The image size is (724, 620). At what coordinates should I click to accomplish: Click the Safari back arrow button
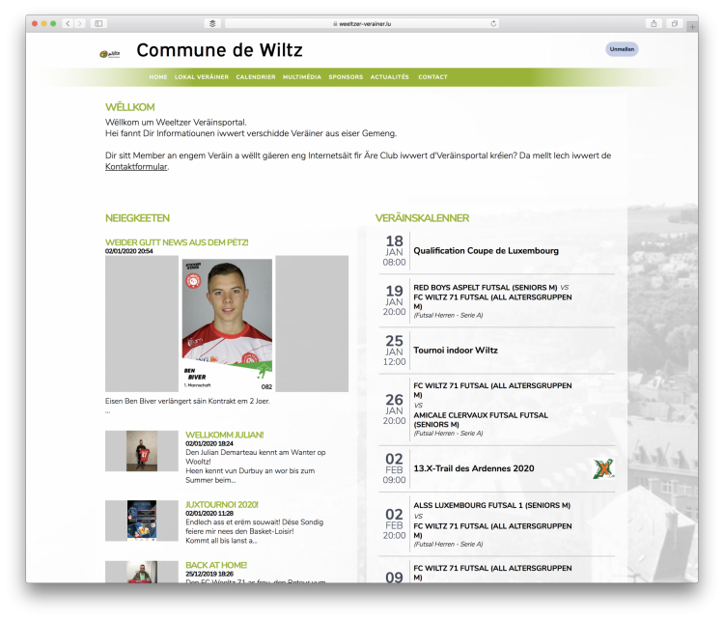(x=68, y=23)
